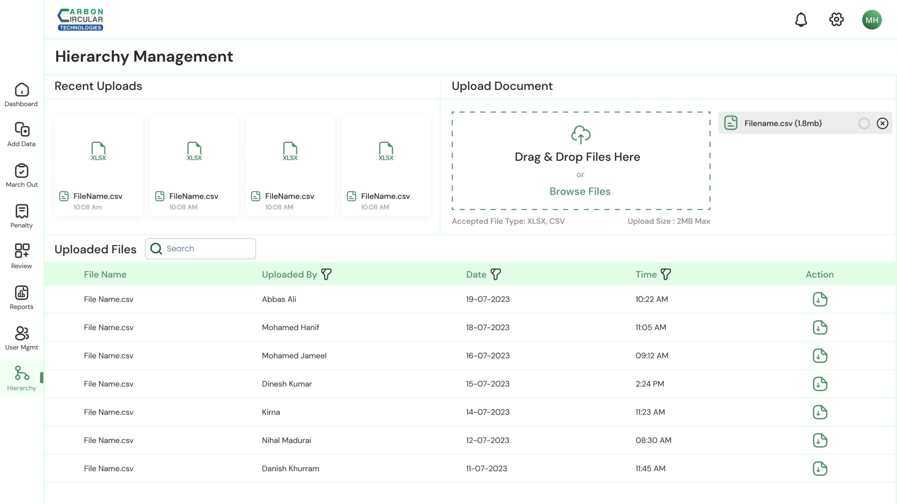Download the file uploaded by Abbas Ali
Viewport: 897px width, 504px height.
[819, 300]
